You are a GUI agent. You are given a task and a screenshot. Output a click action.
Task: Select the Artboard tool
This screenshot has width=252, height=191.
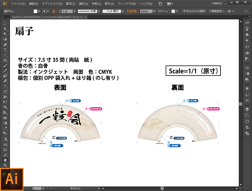tap(5, 150)
